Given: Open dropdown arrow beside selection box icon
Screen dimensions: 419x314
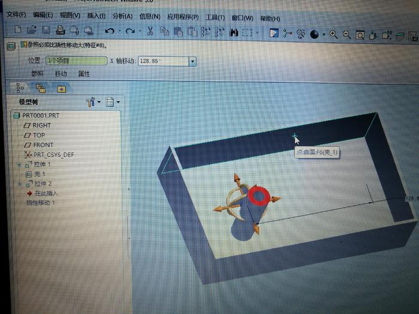Looking at the screenshot, I should pyautogui.click(x=257, y=33).
